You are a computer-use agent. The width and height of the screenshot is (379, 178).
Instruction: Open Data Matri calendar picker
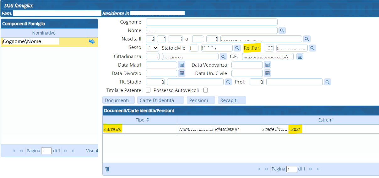click(x=181, y=65)
